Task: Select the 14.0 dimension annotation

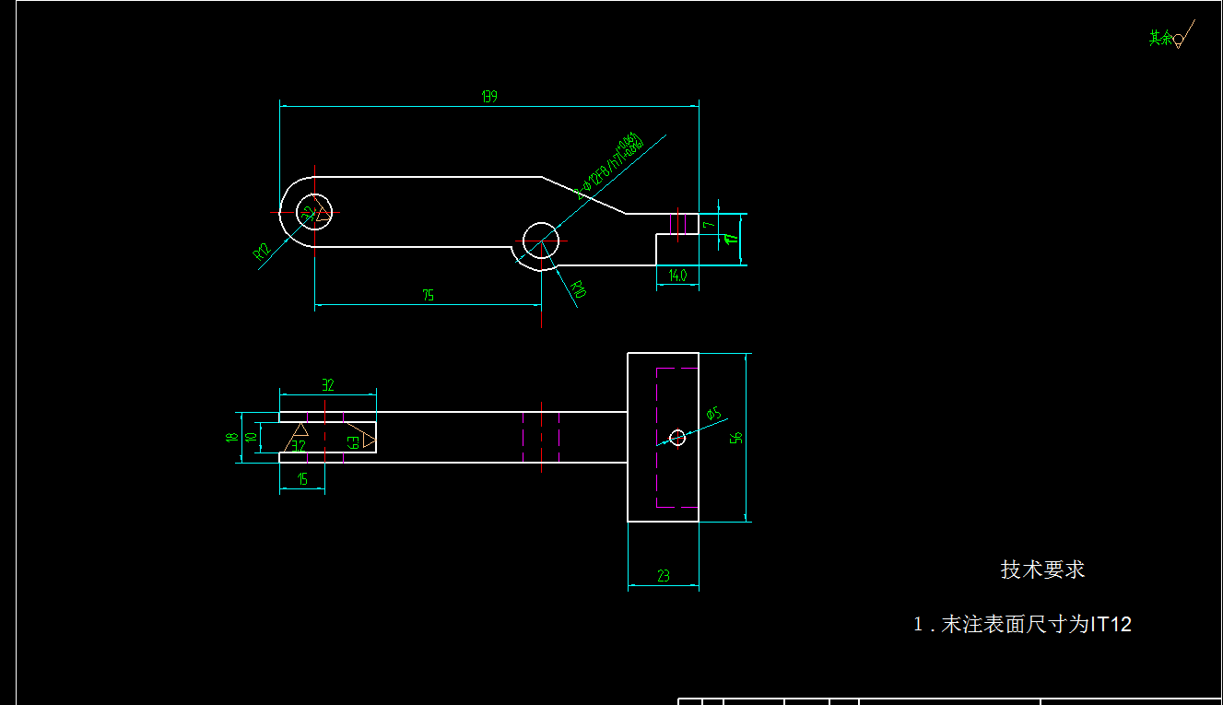Action: [x=677, y=274]
